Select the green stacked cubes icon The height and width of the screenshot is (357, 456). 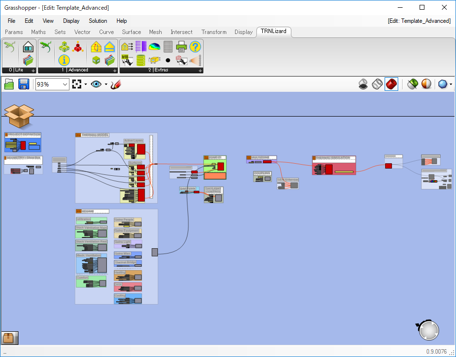point(64,47)
